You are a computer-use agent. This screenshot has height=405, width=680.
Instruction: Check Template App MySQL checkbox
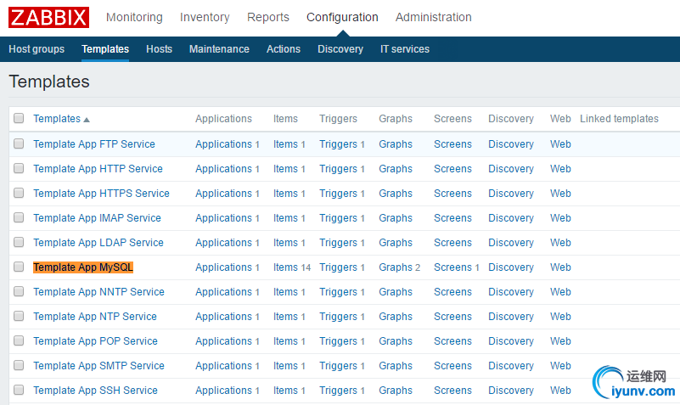pyautogui.click(x=19, y=267)
